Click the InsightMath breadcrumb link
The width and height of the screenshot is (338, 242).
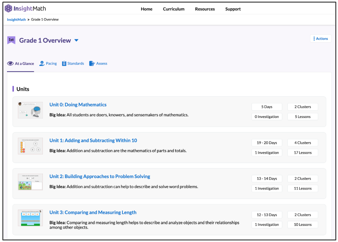(x=16, y=20)
